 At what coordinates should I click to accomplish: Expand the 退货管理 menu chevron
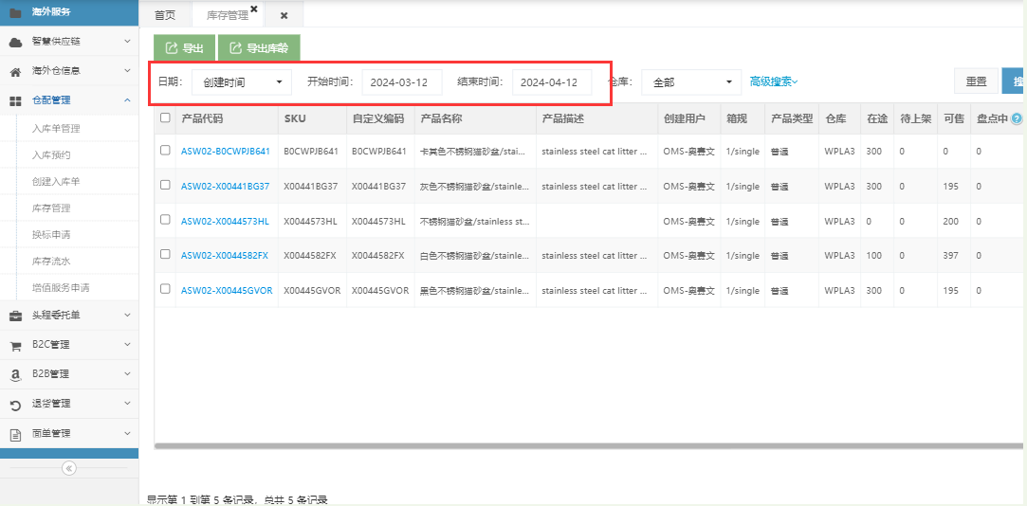[127, 404]
